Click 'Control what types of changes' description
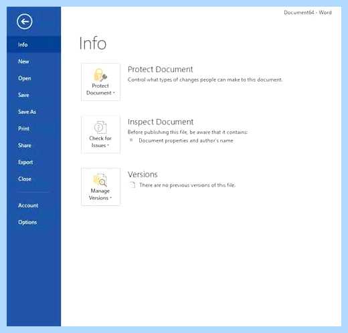This screenshot has height=333, width=348. point(205,80)
